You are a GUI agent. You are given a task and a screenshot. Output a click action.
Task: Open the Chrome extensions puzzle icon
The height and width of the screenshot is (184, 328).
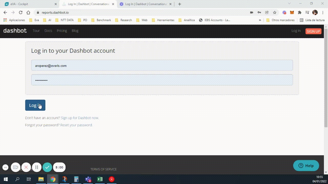[300, 13]
